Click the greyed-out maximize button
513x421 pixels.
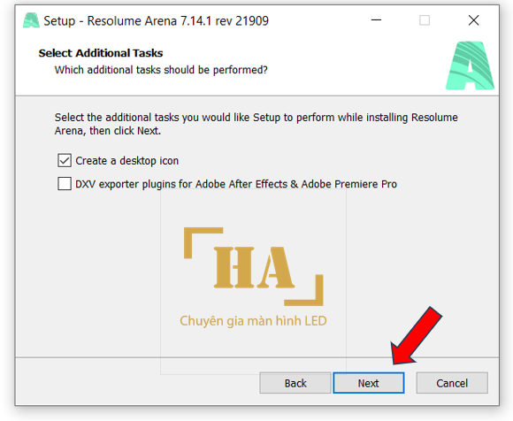425,20
